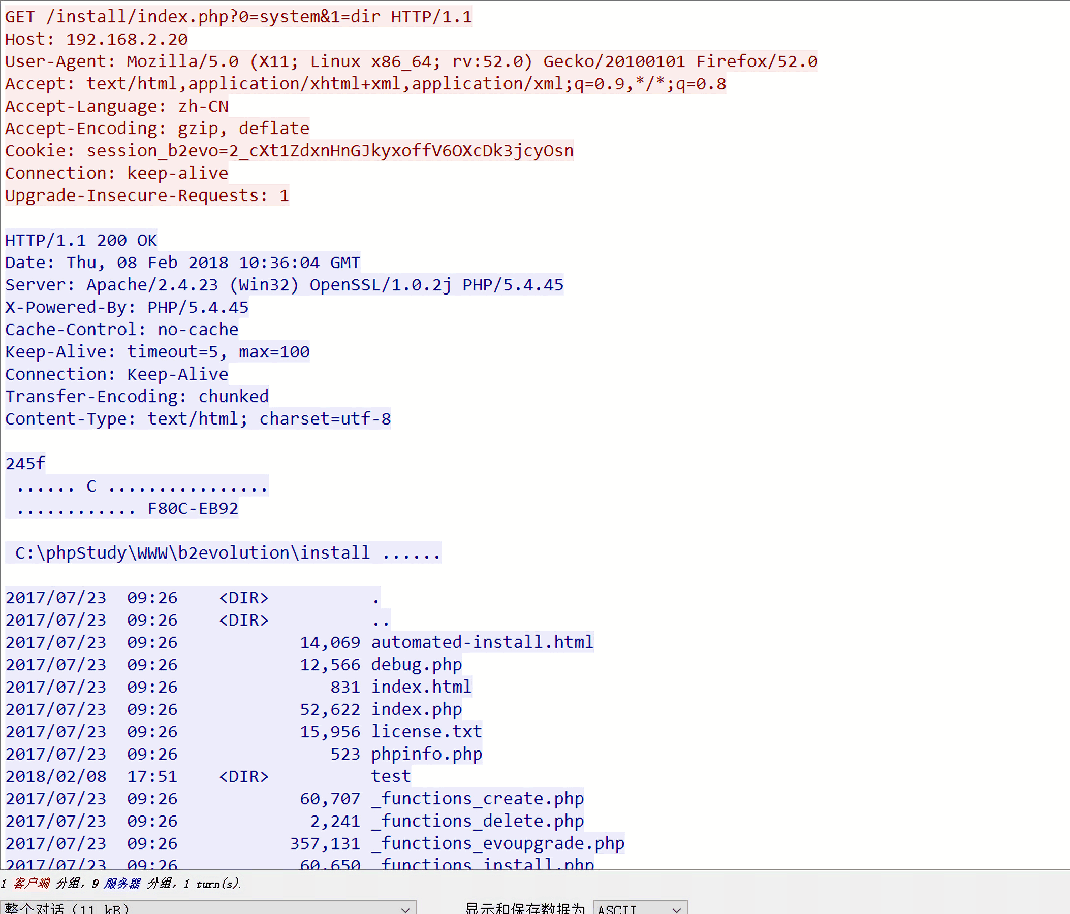Select the Transfer-Encoding: chunked line
The width and height of the screenshot is (1070, 914).
click(137, 397)
